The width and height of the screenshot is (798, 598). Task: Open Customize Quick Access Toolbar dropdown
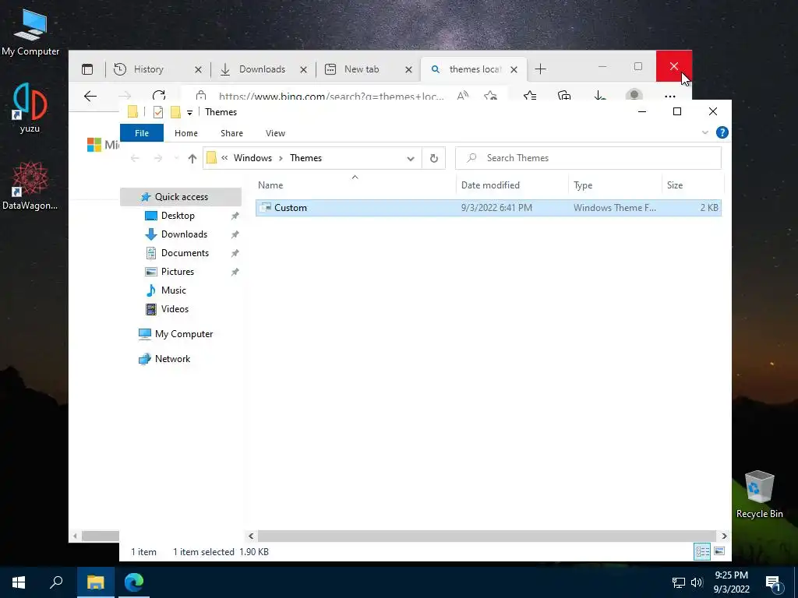(189, 112)
